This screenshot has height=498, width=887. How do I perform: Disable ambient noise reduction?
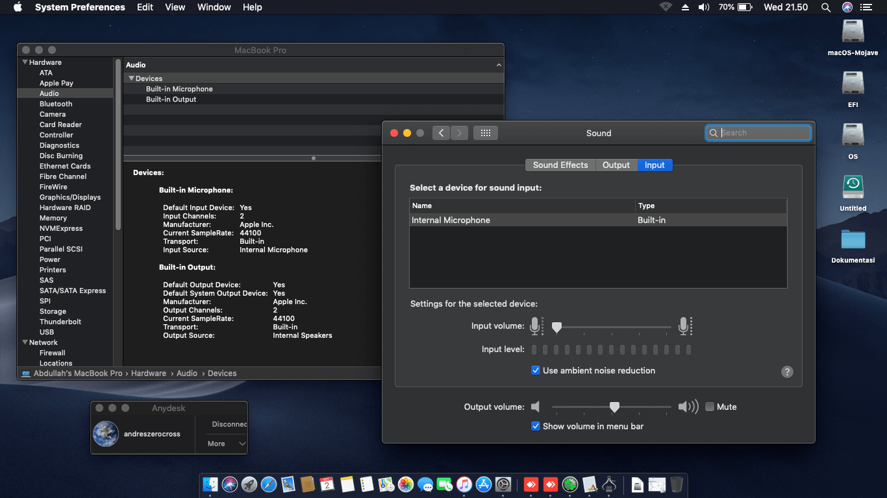coord(535,370)
